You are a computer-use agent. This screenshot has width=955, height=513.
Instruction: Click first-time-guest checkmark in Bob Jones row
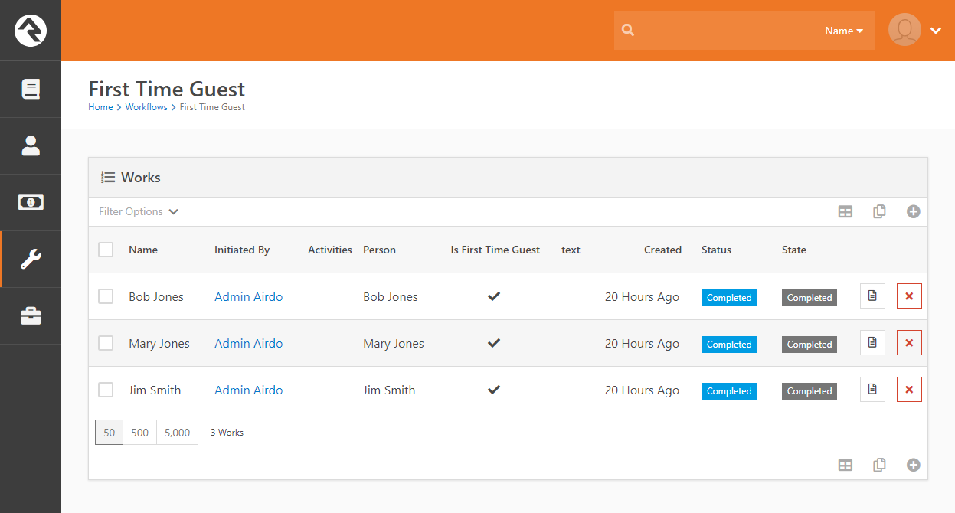pyautogui.click(x=494, y=296)
